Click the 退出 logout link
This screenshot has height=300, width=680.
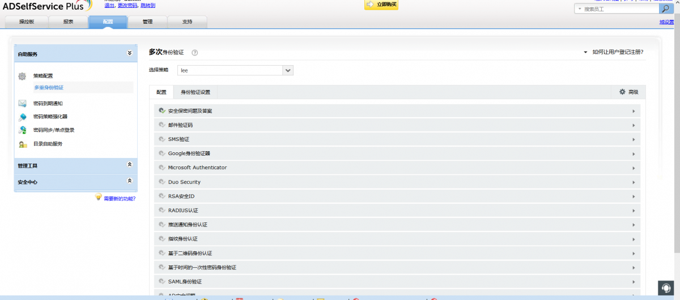coord(109,5)
